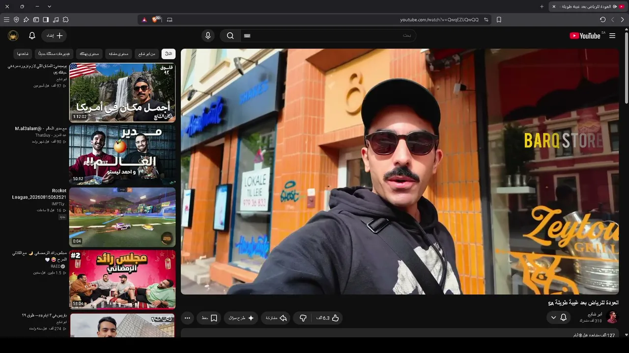Click the Ask (طرح سؤال) button
The height and width of the screenshot is (353, 629).
241,318
